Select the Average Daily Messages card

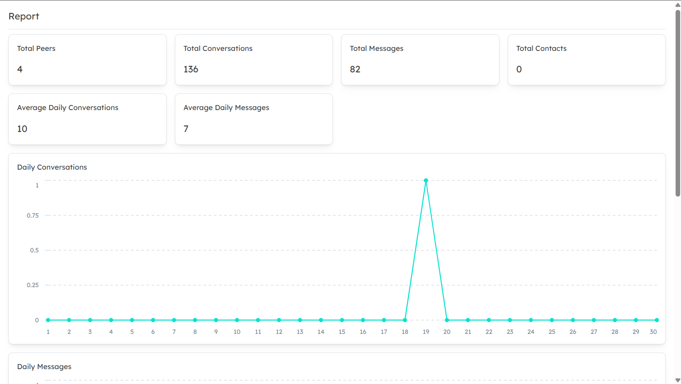254,119
